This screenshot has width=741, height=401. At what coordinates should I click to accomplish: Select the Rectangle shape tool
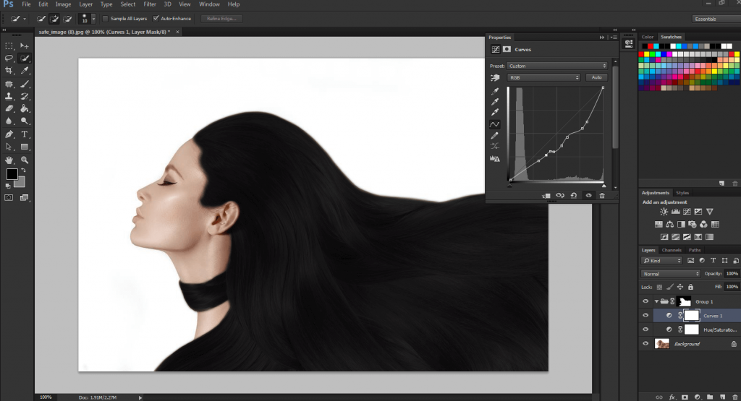(25, 147)
